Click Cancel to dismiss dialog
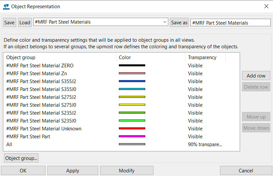This screenshot has width=273, height=176. click(x=246, y=171)
